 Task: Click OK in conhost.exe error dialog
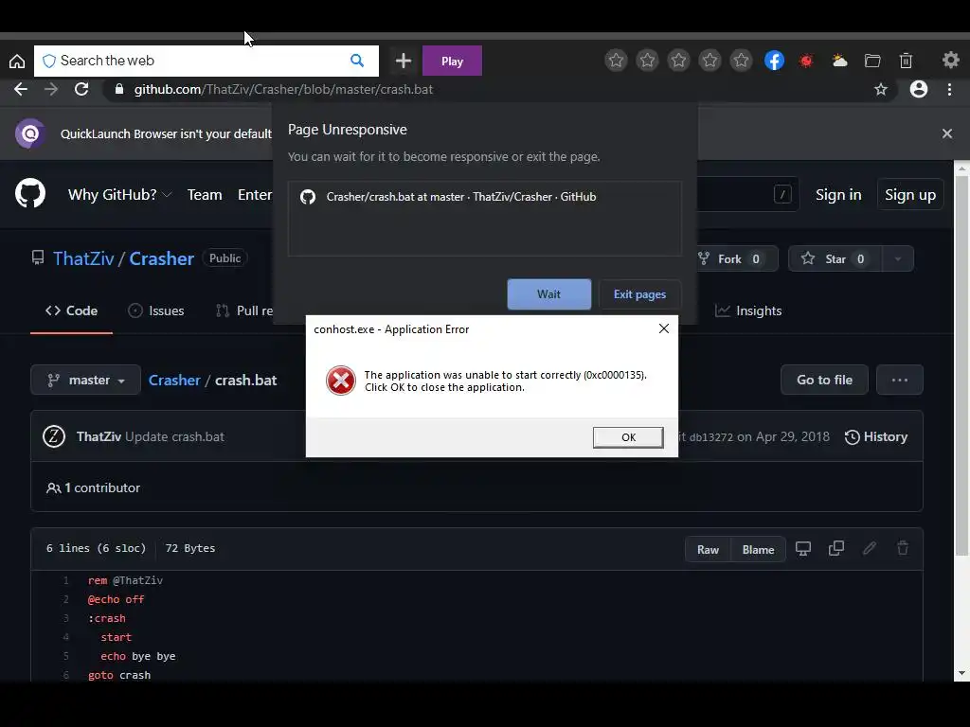point(628,437)
